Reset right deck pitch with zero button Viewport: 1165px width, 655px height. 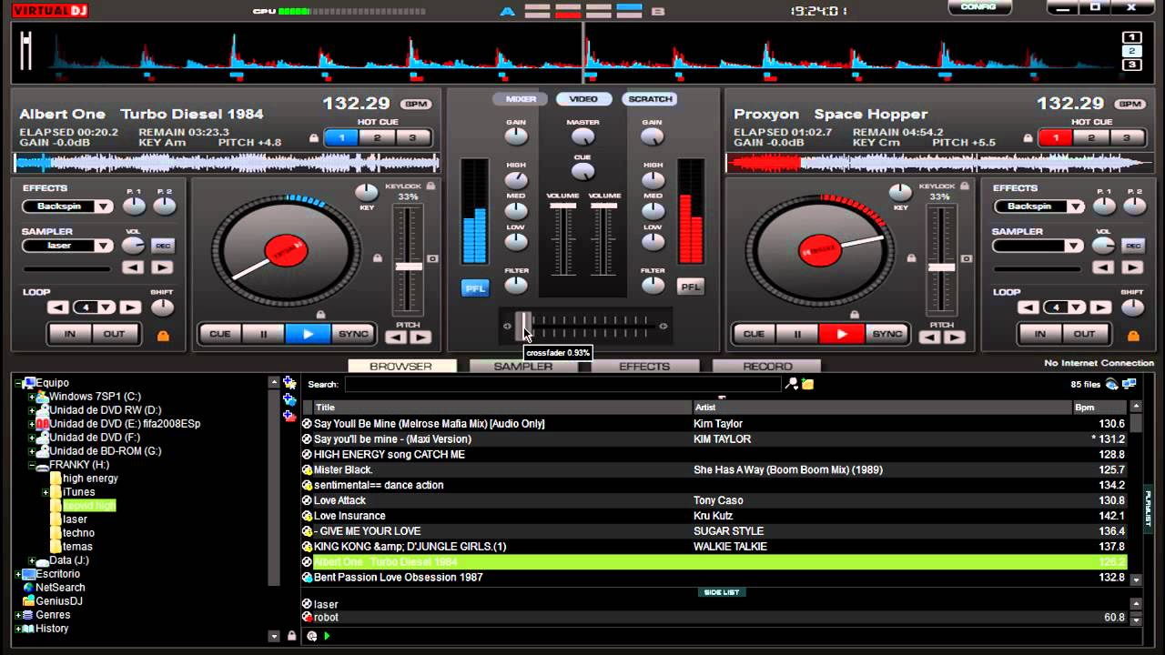(966, 259)
